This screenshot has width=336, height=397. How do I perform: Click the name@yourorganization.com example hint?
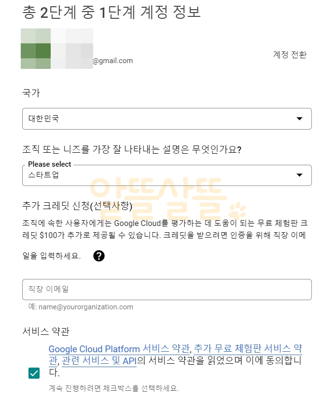point(81,306)
